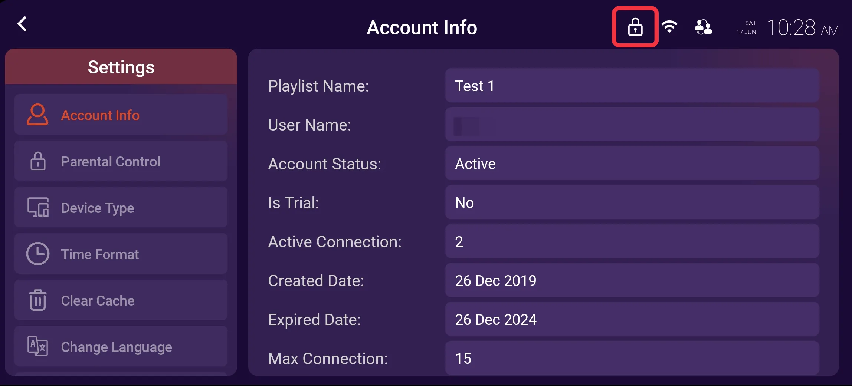852x386 pixels.
Task: Select the Account Info person icon
Action: tap(37, 115)
